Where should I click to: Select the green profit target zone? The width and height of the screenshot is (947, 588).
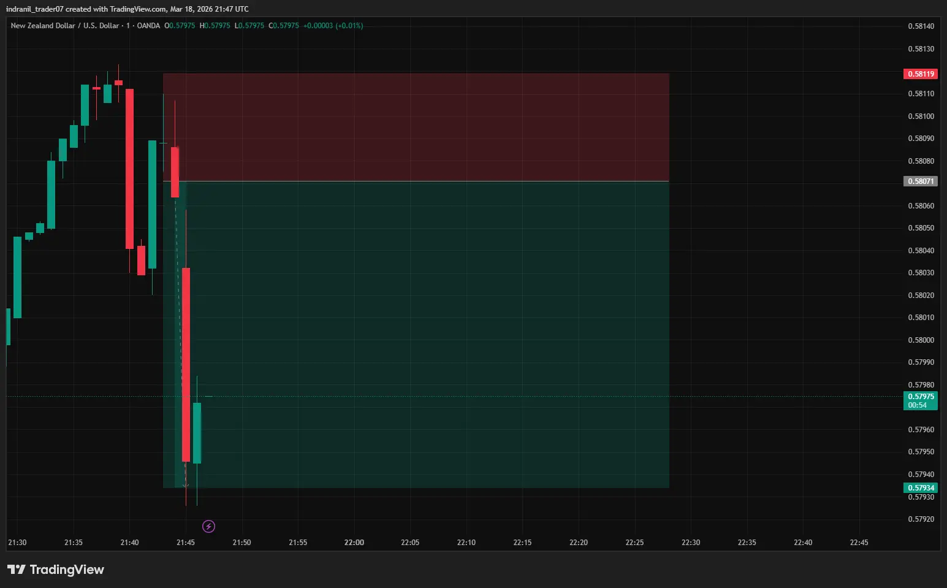416,335
